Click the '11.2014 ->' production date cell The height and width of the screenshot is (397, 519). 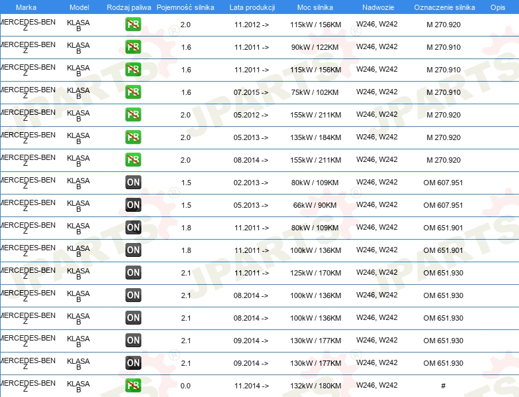click(252, 386)
